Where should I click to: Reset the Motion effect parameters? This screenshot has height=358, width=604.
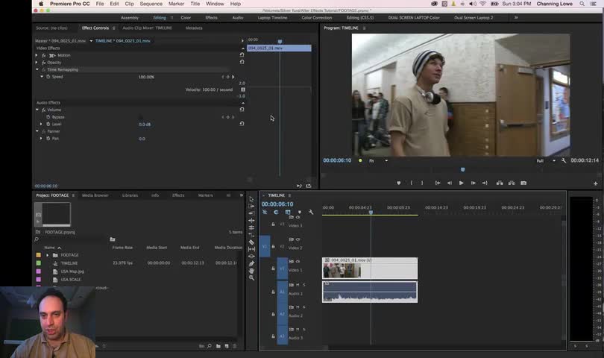click(242, 54)
